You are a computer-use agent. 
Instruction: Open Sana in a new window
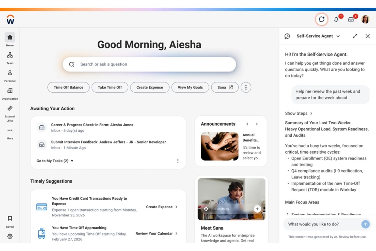coord(225,87)
